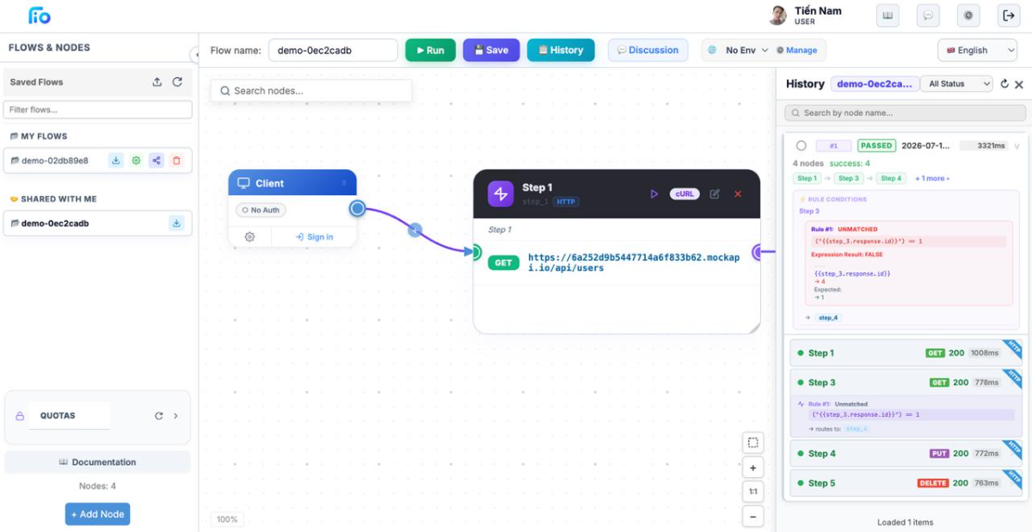Click the cURL badge on Step 1
Screen dimensions: 1032x532
[x=685, y=194]
